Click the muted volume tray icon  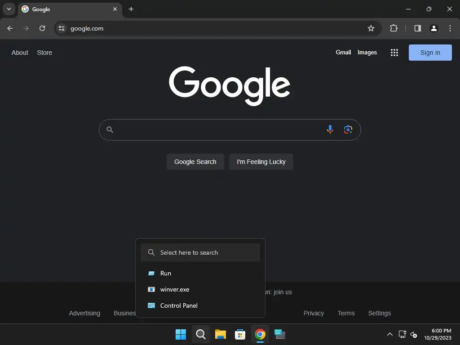click(x=414, y=334)
